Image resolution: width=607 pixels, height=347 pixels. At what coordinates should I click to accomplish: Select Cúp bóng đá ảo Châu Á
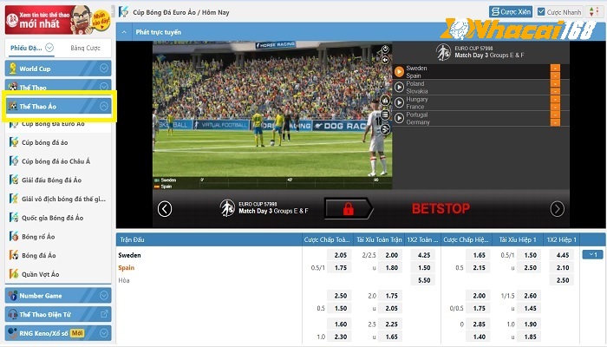[x=55, y=161]
